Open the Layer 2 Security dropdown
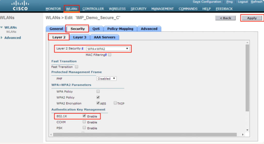The image size is (264, 144). [108, 49]
